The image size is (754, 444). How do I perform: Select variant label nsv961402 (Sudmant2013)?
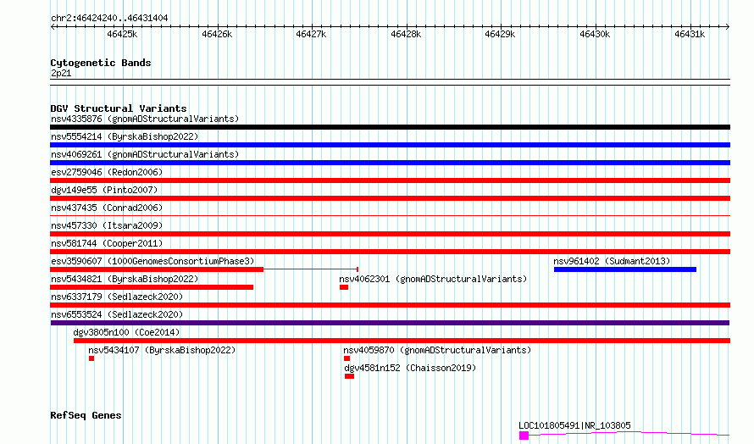tap(612, 261)
